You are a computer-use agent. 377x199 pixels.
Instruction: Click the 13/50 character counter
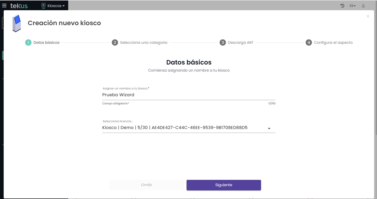click(x=272, y=104)
